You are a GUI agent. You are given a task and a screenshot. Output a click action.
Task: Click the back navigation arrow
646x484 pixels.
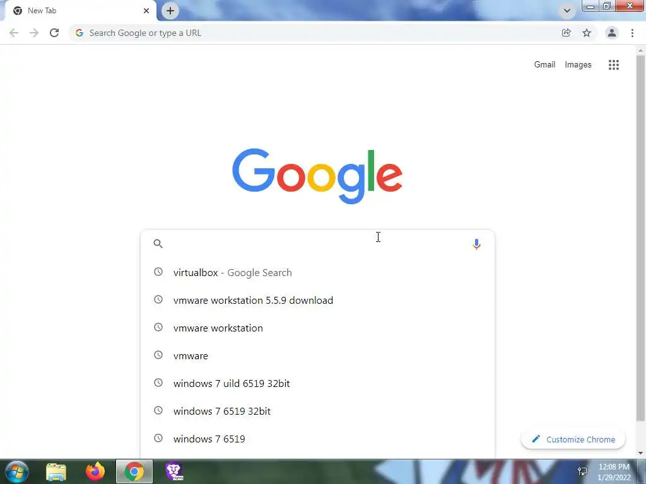pyautogui.click(x=14, y=33)
